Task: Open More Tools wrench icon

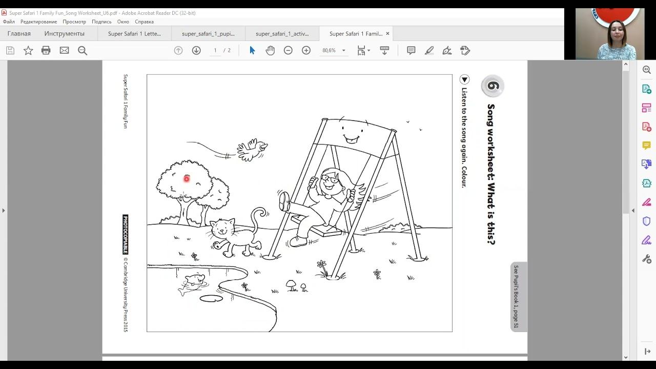Action: (647, 259)
